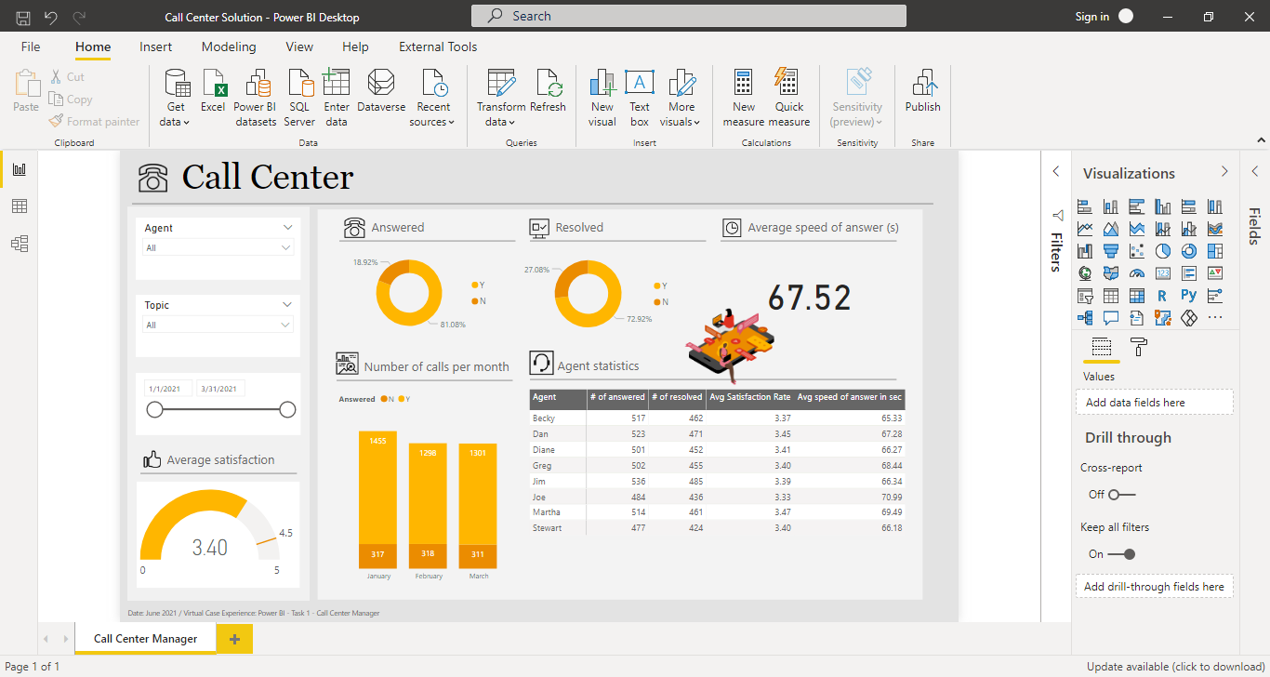Click Update available notification

[1176, 667]
